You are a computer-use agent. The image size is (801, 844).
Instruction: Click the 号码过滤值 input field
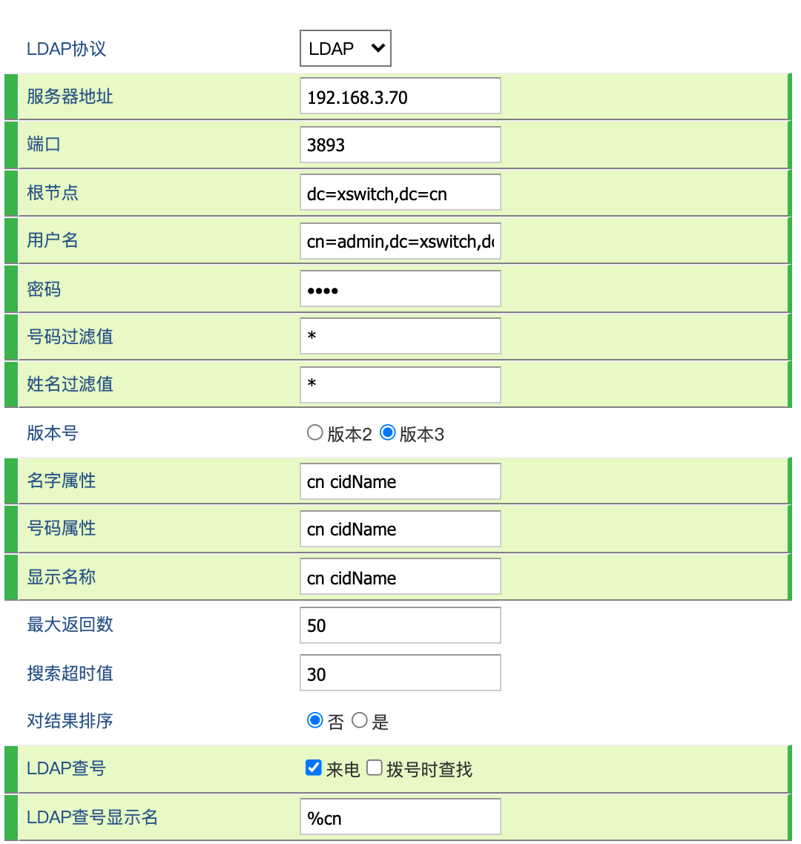point(400,336)
